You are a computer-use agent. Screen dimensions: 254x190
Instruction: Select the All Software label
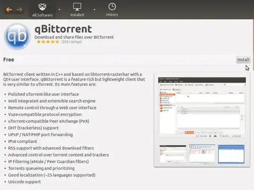point(42,15)
